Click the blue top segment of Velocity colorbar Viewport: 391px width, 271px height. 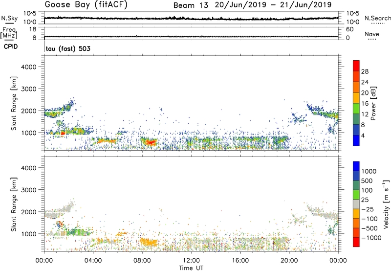pyautogui.click(x=356, y=166)
